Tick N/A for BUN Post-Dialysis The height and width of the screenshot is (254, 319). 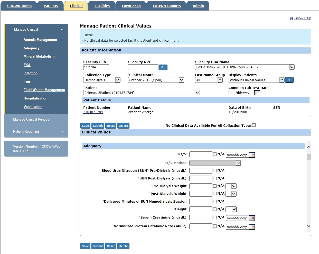click(215, 178)
